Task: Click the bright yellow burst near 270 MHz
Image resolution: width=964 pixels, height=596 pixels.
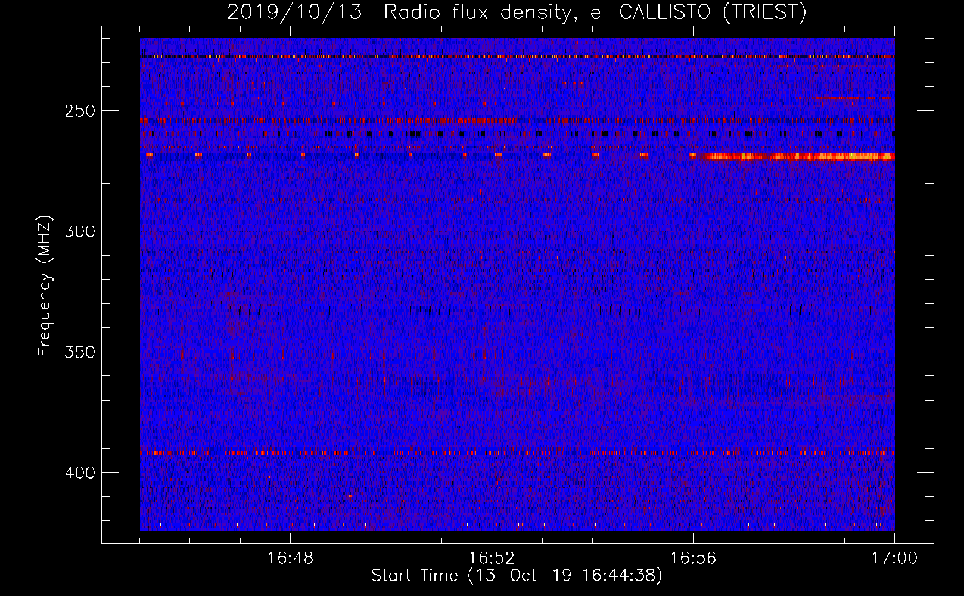Action: tap(797, 157)
